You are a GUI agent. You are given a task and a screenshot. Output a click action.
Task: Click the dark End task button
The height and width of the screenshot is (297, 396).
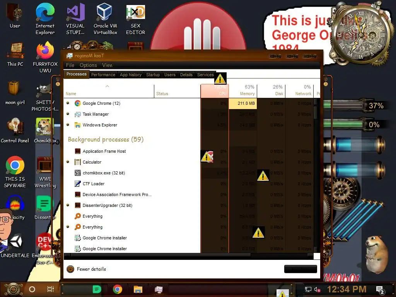[x=300, y=269]
